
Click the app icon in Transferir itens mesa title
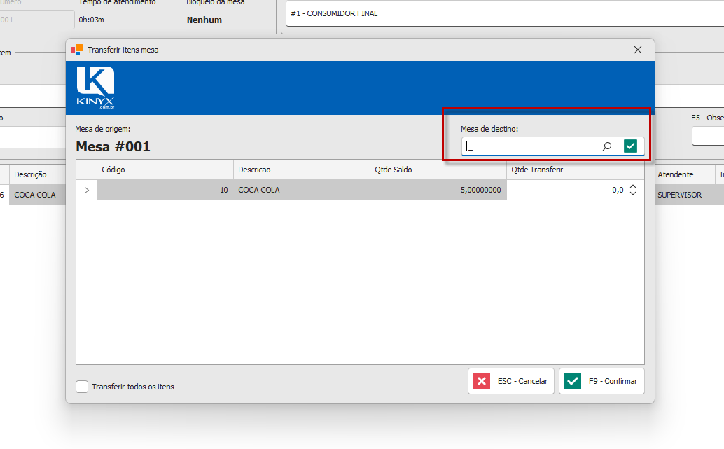point(77,50)
